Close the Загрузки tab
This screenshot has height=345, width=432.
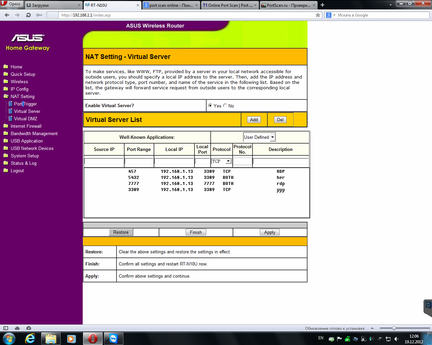point(79,5)
